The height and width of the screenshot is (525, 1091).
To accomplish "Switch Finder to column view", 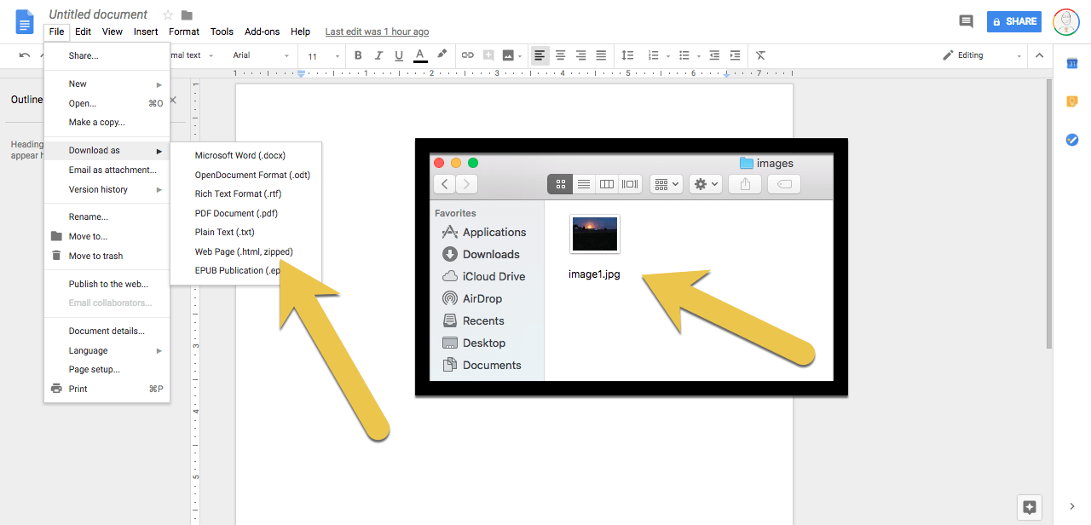I will click(607, 183).
